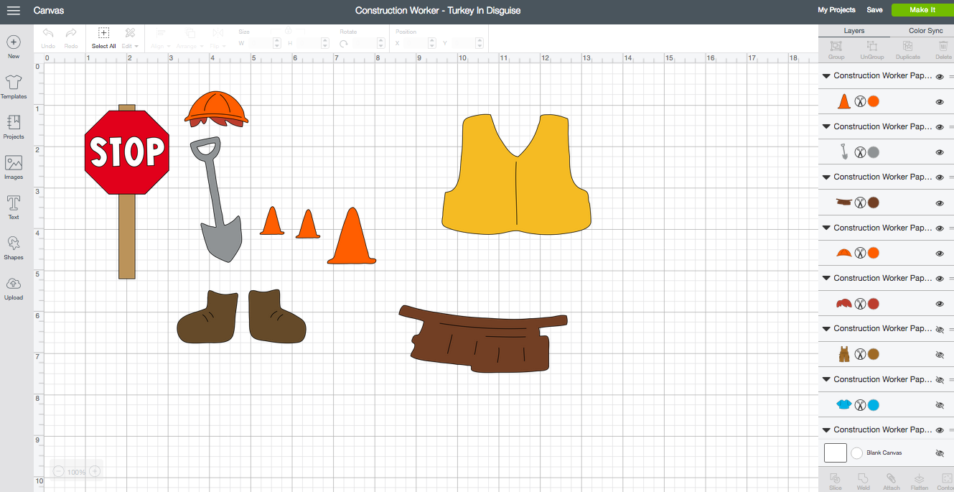The width and height of the screenshot is (954, 492).
Task: Click the Upload tool
Action: click(x=14, y=287)
